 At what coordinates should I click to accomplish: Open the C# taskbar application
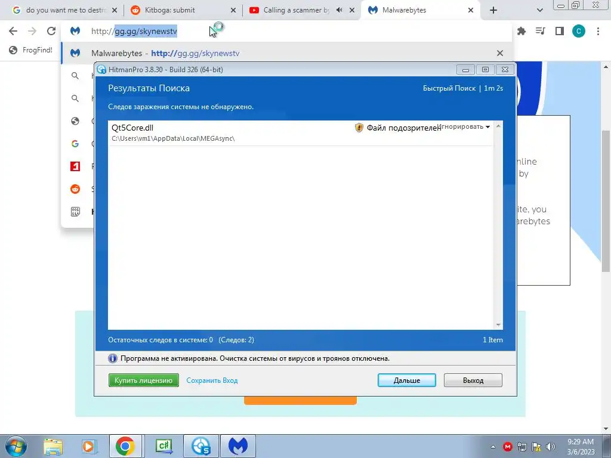tap(163, 446)
